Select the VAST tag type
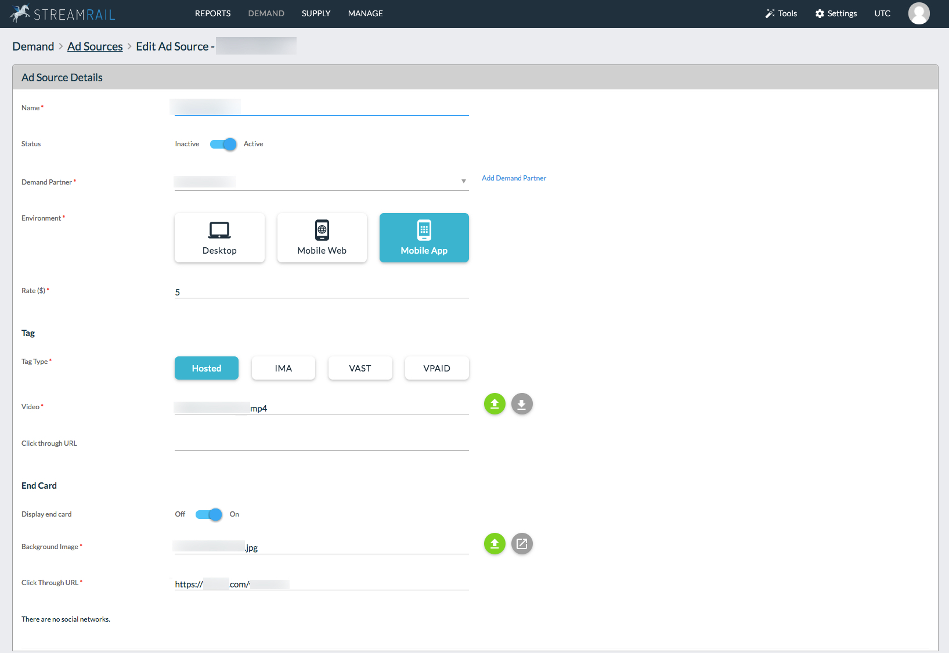Image resolution: width=949 pixels, height=653 pixels. pos(360,368)
